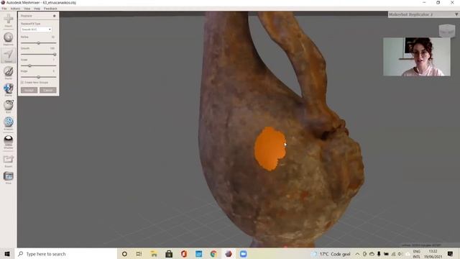Click the microphone tray icon
Image resolution: width=460 pixels, height=259 pixels.
point(379,254)
